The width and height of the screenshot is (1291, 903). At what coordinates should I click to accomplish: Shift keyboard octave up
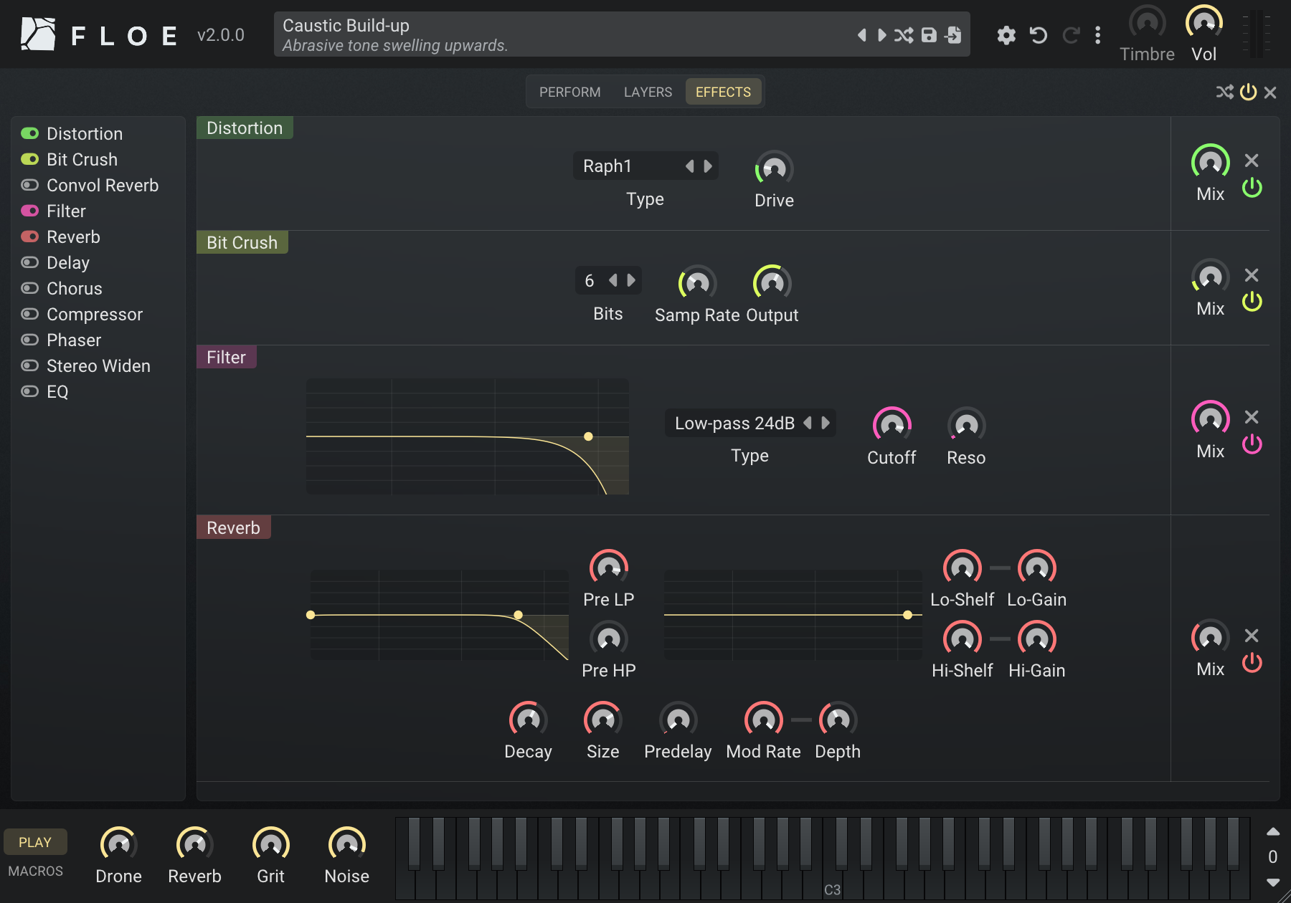click(1273, 832)
